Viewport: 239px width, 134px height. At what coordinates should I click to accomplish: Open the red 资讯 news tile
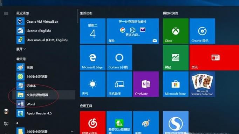[x=214, y=58]
